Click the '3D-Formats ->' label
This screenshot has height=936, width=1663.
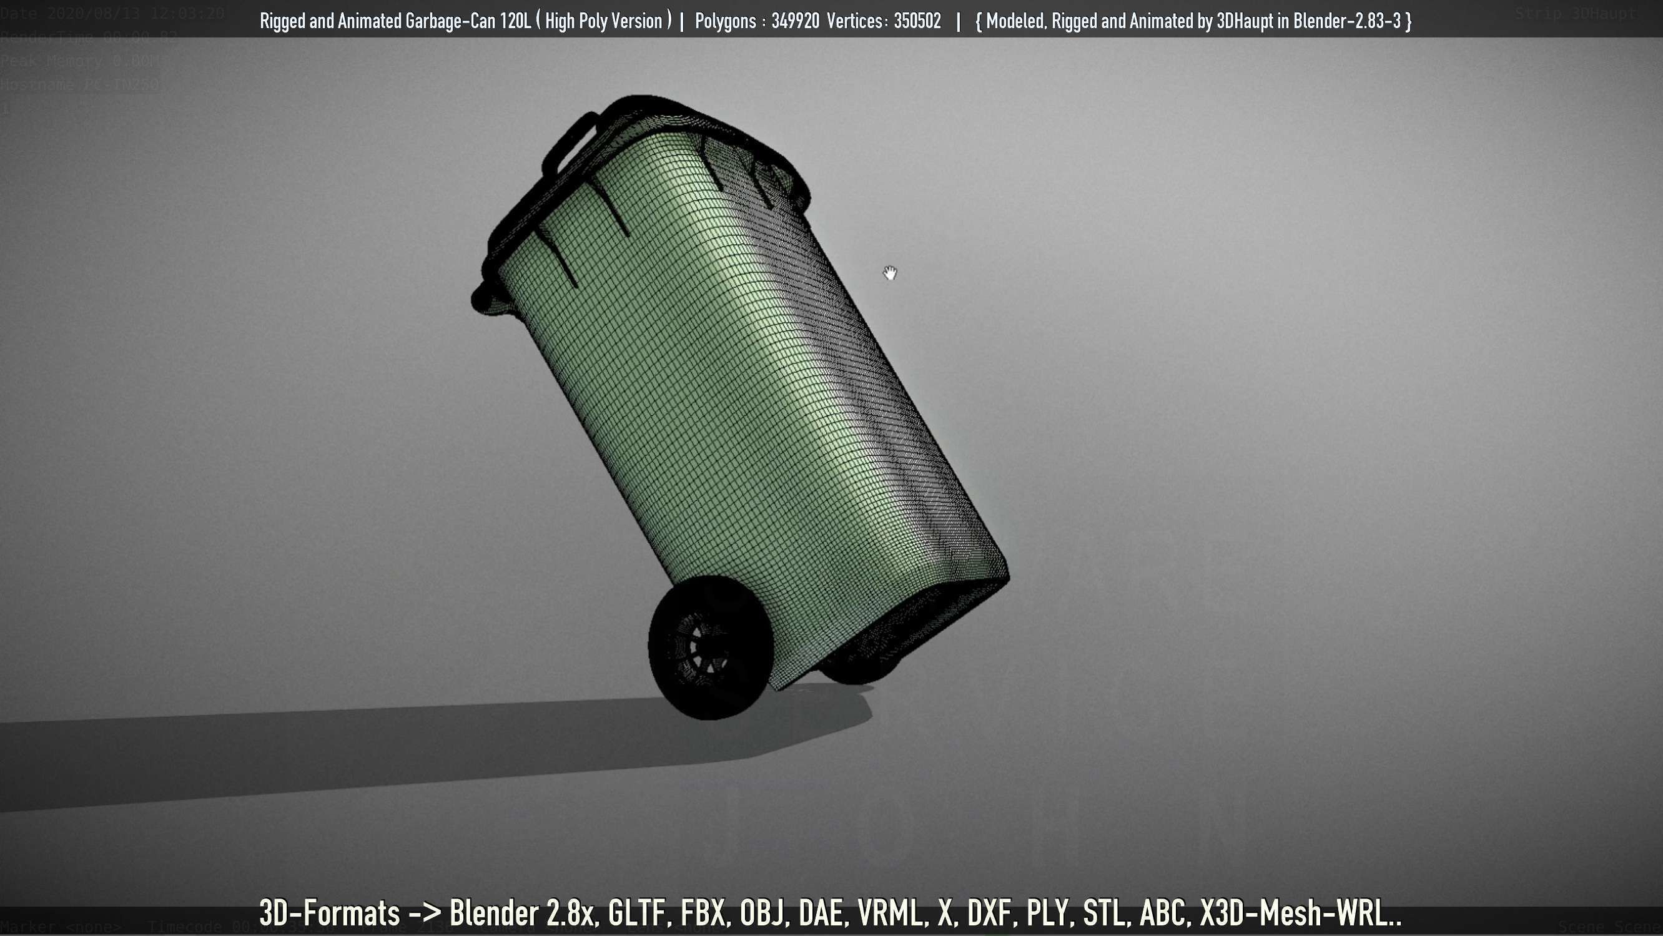[350, 913]
